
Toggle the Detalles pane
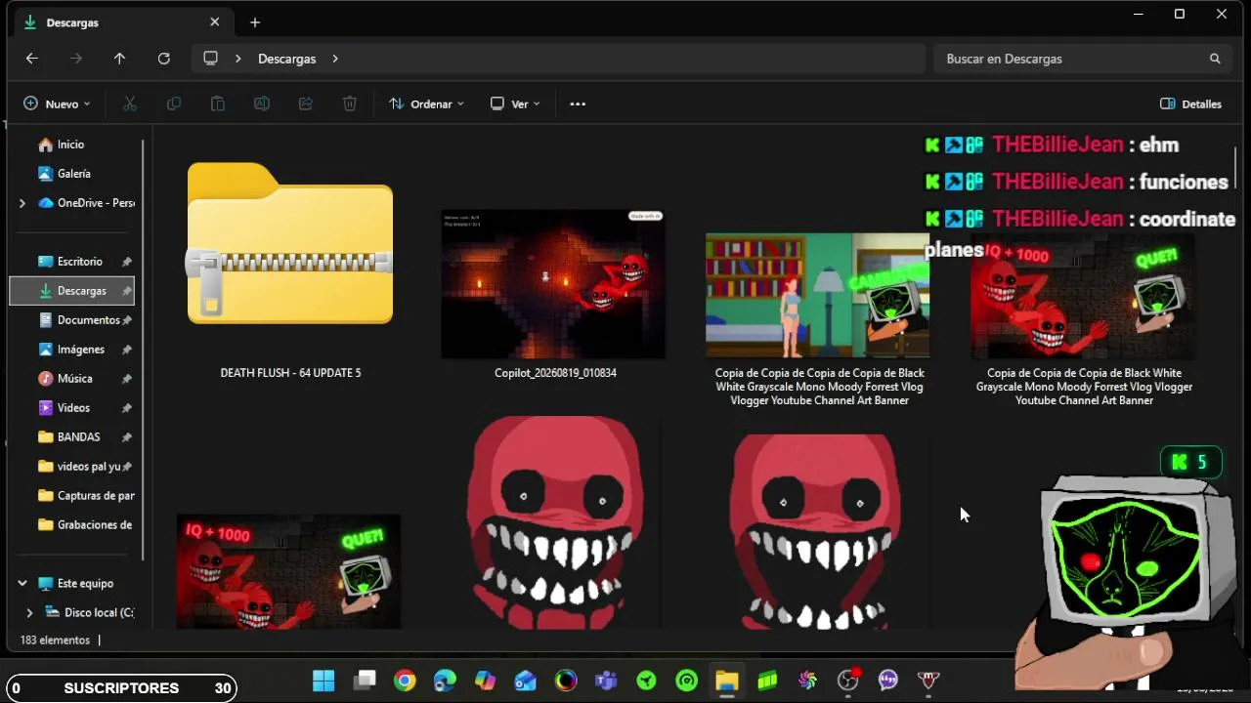[1190, 103]
